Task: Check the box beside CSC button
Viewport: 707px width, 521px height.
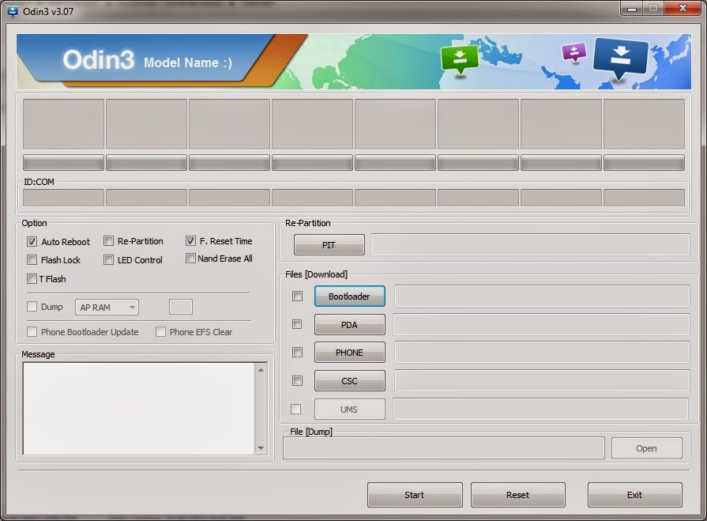Action: (297, 381)
